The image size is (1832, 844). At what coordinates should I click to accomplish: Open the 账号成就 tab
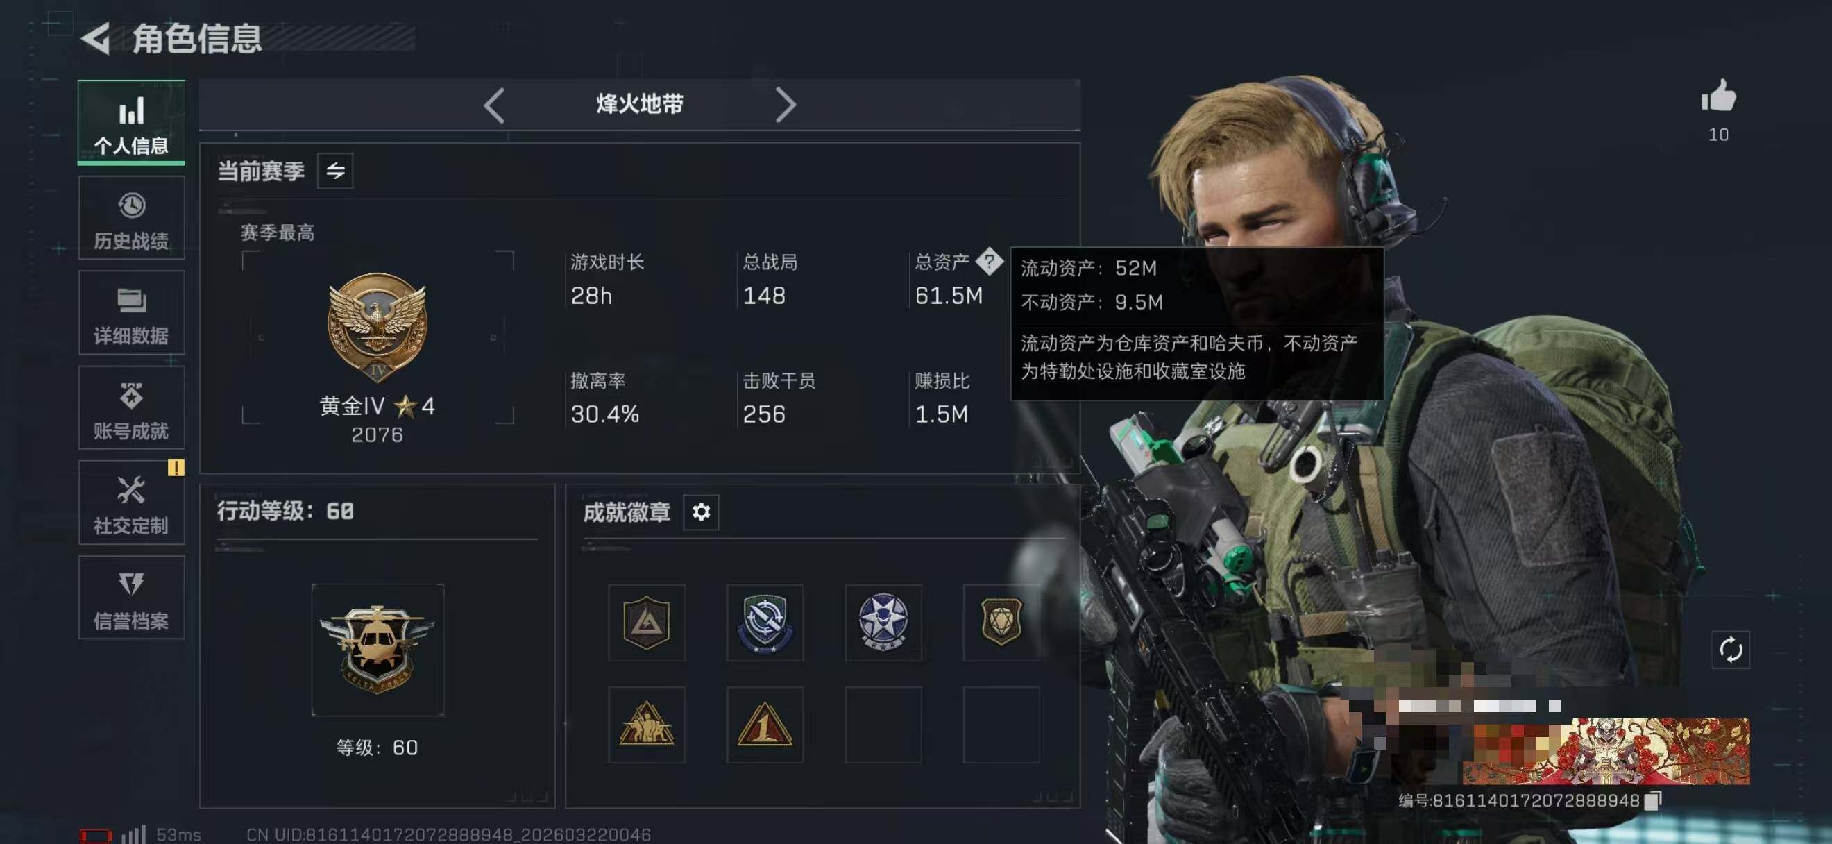[x=132, y=407]
